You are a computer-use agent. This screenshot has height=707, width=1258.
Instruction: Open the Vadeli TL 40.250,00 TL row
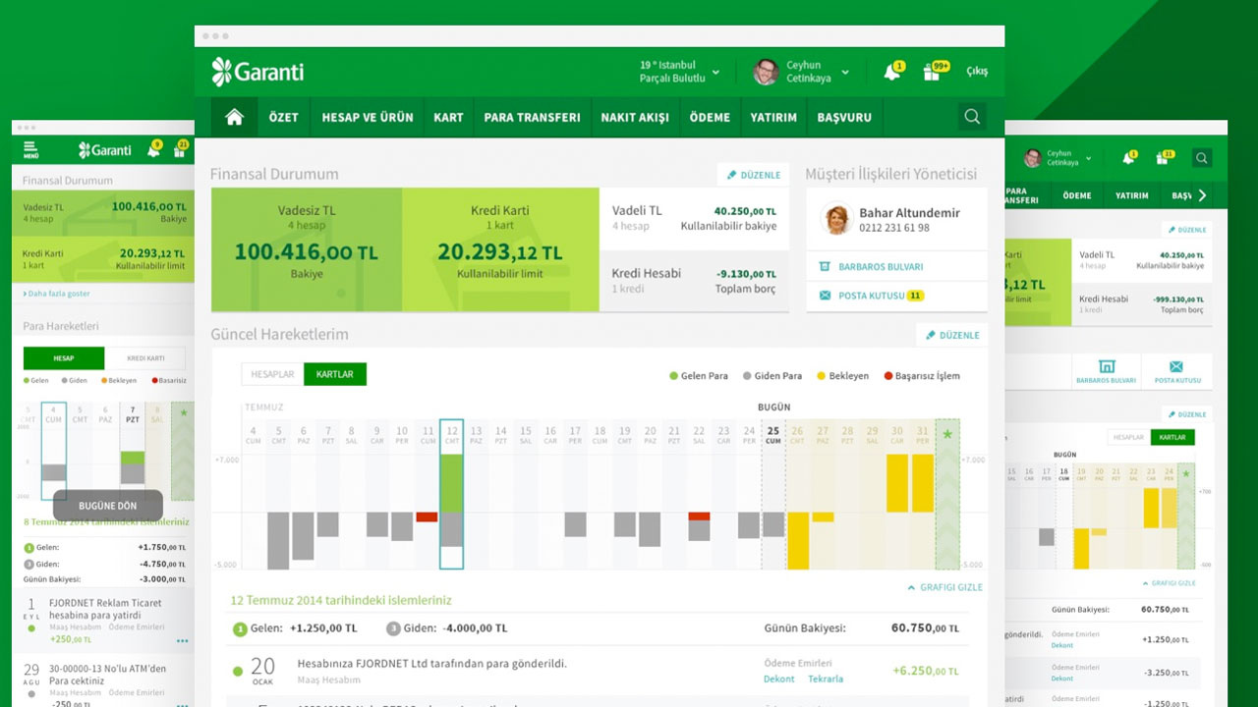click(694, 218)
